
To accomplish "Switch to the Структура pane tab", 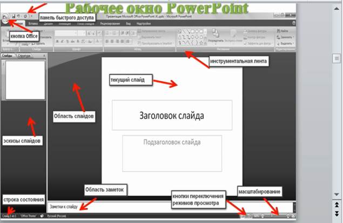I will click(x=25, y=55).
